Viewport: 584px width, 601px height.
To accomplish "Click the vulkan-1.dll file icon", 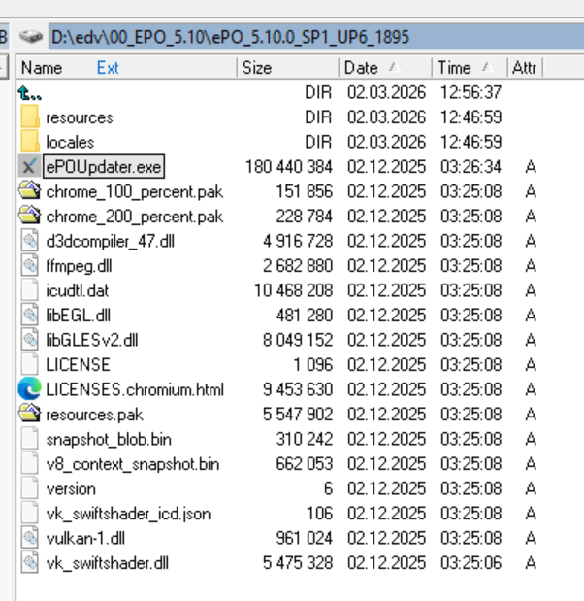I will point(29,538).
